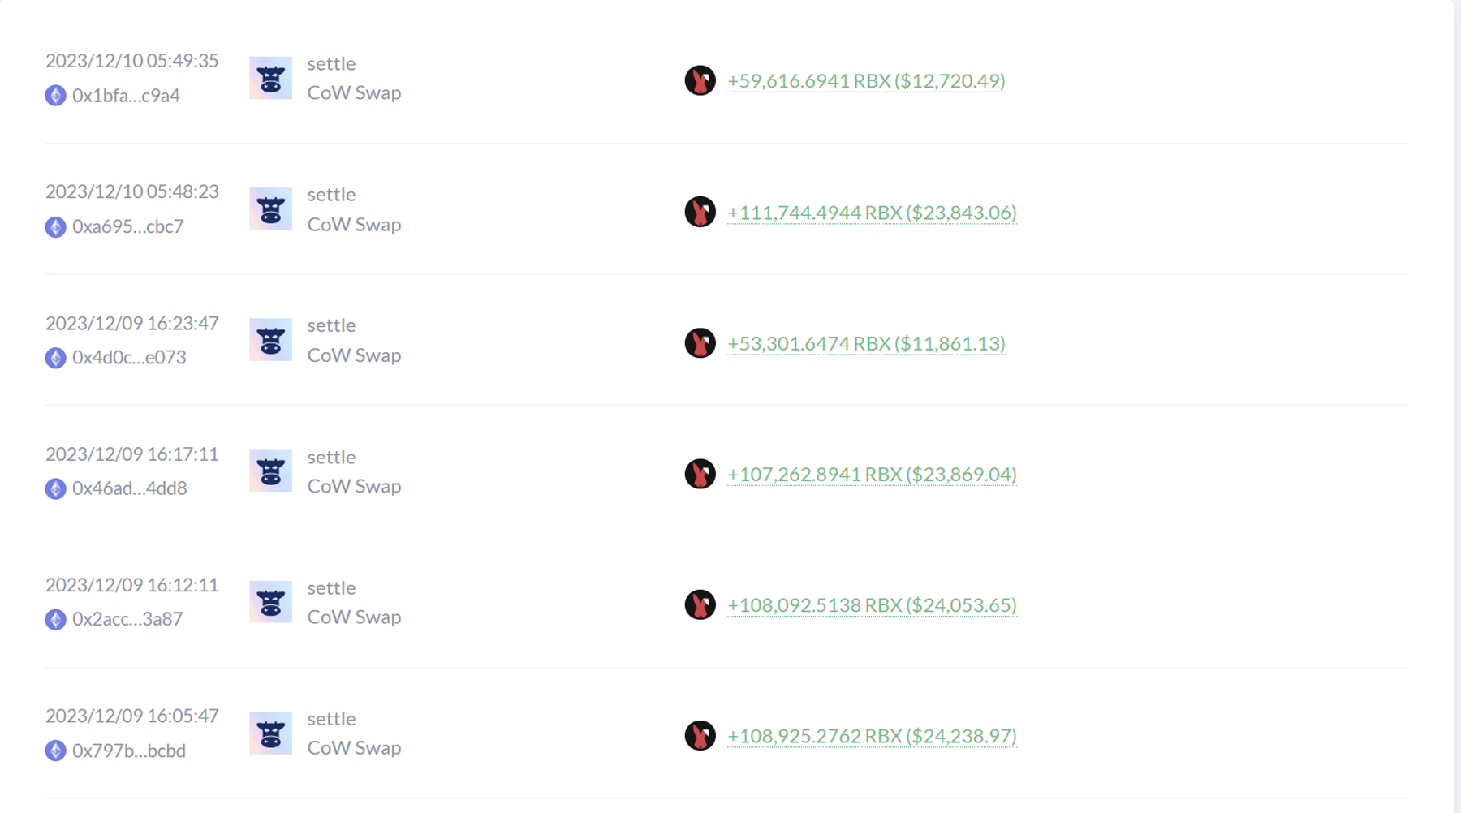Open transaction hash 0x1bfa...c9a4
Screen dimensions: 1461x813
pos(126,96)
